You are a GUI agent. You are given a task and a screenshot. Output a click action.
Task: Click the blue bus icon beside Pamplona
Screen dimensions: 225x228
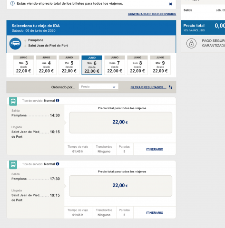pos(15,43)
